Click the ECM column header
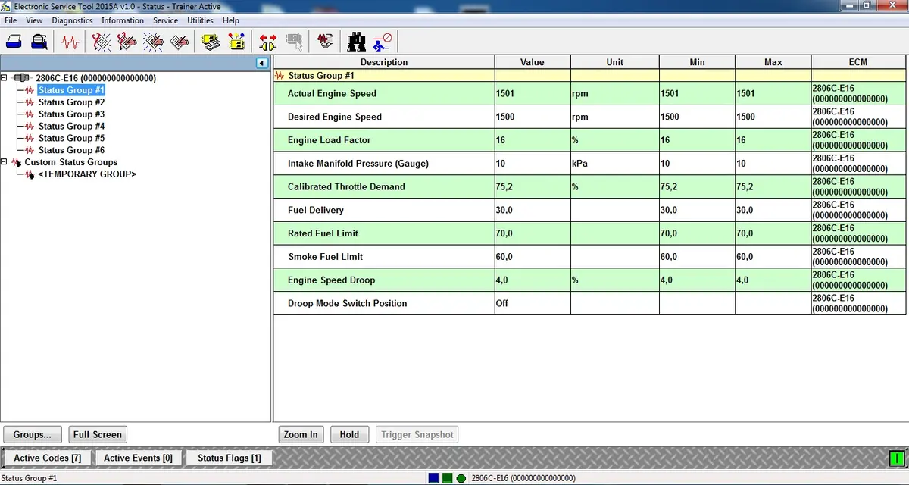The width and height of the screenshot is (909, 485). coord(858,62)
